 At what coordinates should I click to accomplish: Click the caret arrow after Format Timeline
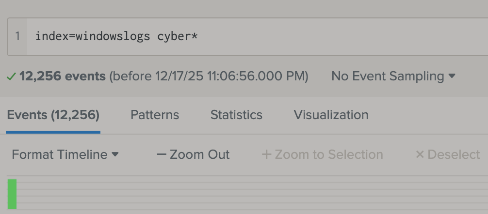(115, 155)
